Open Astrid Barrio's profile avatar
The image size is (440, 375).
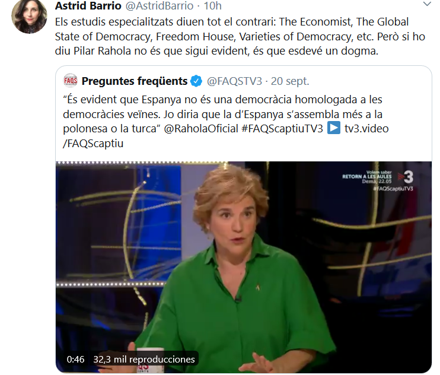point(29,16)
